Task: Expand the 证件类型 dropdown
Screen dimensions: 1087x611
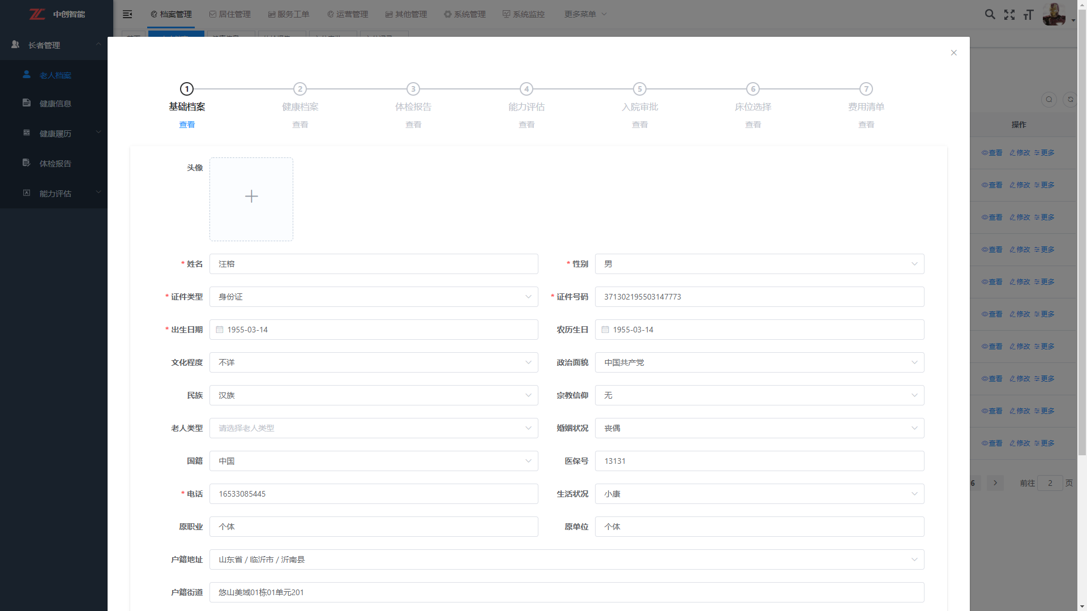Action: point(374,297)
